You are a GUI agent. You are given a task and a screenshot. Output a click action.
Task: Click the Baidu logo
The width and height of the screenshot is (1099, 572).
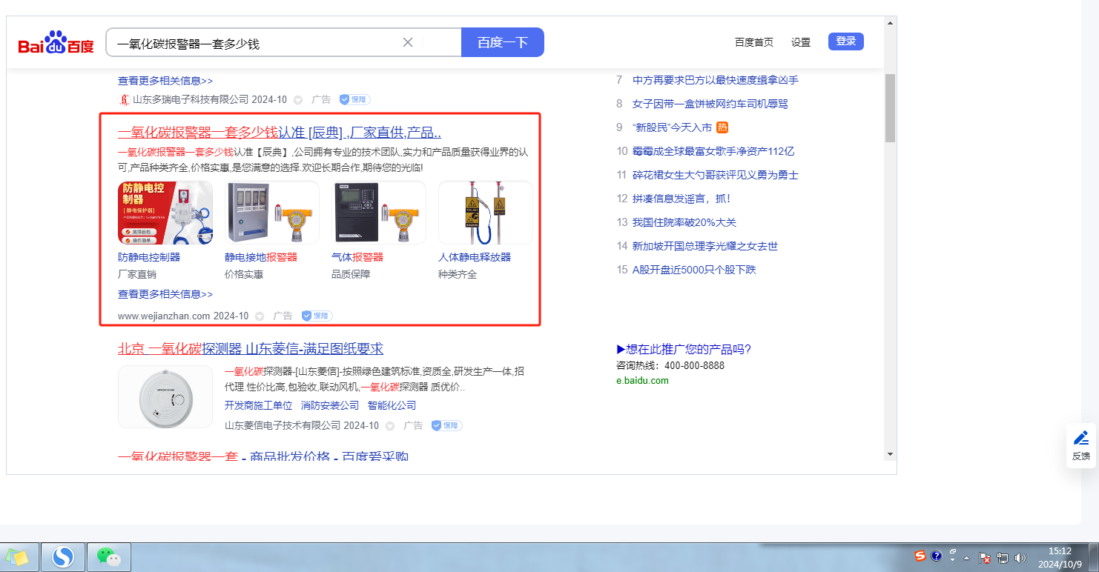click(x=56, y=42)
